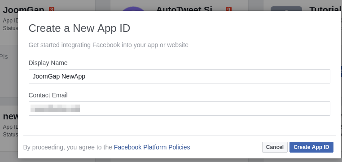
Task: Click the blurred email address text
Action: (x=55, y=108)
